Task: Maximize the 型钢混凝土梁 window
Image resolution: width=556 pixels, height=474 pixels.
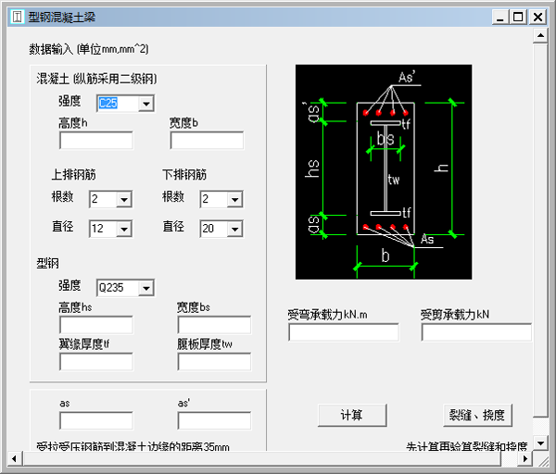Action: (518, 17)
